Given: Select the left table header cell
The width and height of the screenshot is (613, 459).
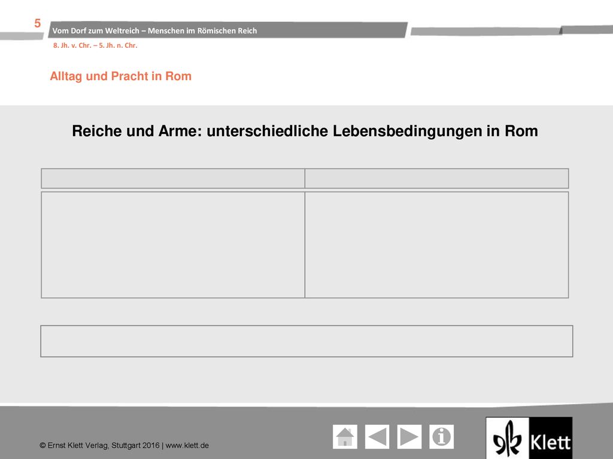Looking at the screenshot, I should click(173, 178).
